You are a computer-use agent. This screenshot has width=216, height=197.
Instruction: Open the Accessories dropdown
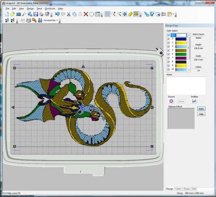[x=51, y=20]
